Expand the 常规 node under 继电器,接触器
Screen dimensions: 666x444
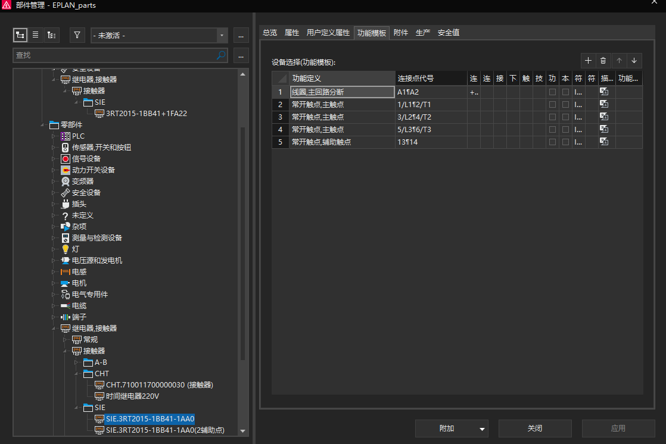[65, 340]
